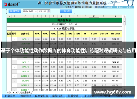This screenshot has width=137, height=99.
Task: Select column header A
Action: click(x=9, y=16)
